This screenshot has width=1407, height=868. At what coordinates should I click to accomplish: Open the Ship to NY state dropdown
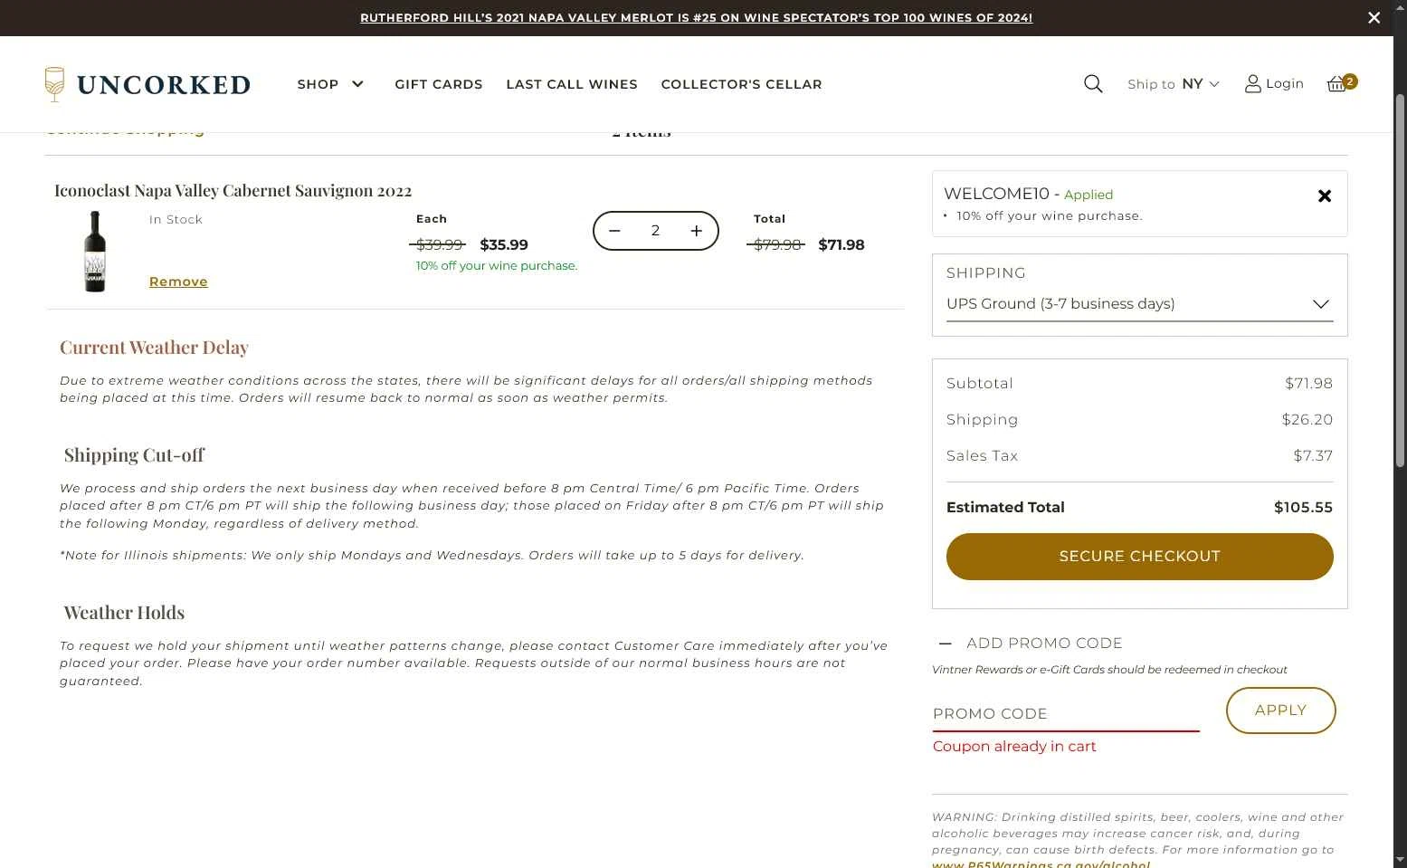coord(1174,84)
